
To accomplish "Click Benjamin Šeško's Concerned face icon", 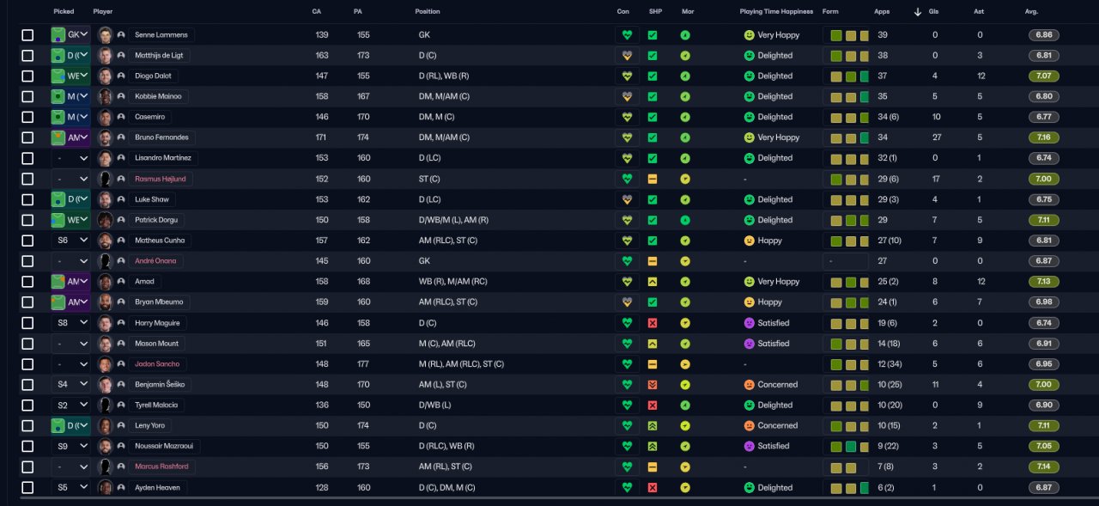I will (x=749, y=386).
